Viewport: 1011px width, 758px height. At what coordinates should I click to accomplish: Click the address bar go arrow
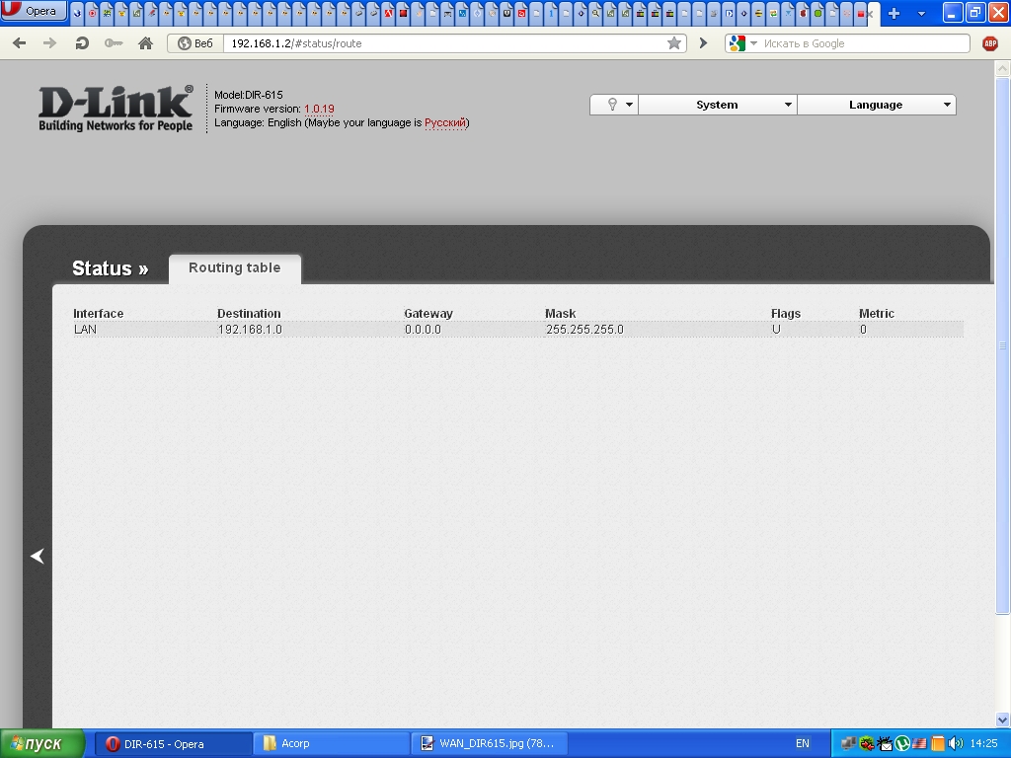[703, 43]
